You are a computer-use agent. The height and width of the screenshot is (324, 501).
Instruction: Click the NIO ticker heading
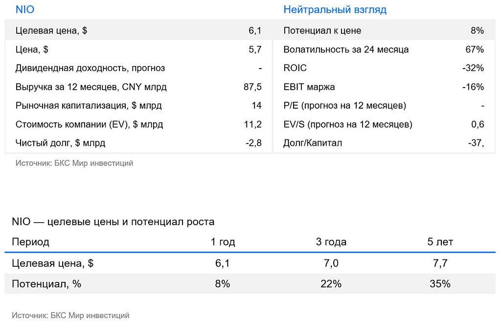(x=25, y=10)
